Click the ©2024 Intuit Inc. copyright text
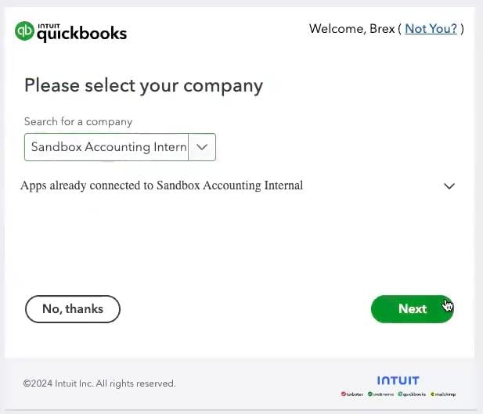This screenshot has width=483, height=414. [99, 383]
